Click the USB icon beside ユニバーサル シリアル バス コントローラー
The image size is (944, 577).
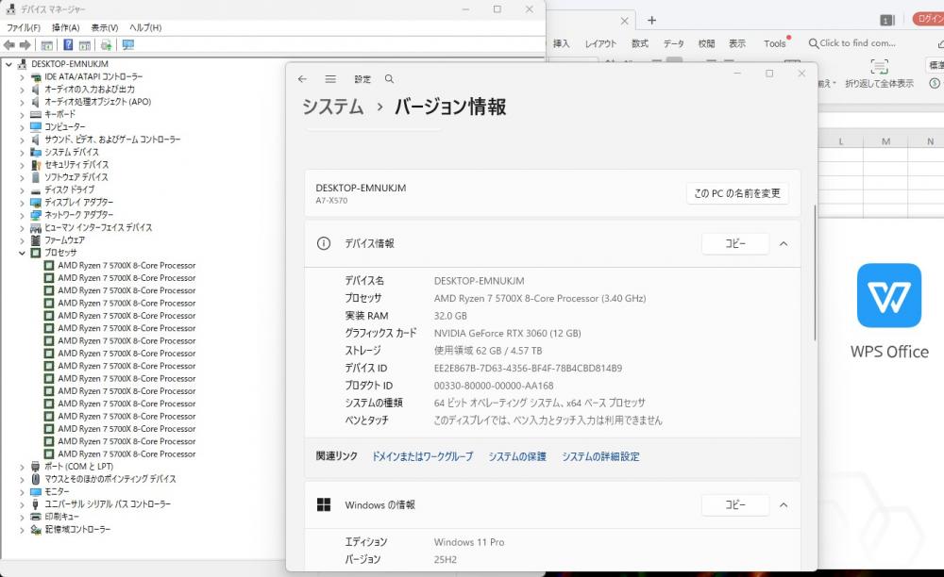(x=36, y=504)
